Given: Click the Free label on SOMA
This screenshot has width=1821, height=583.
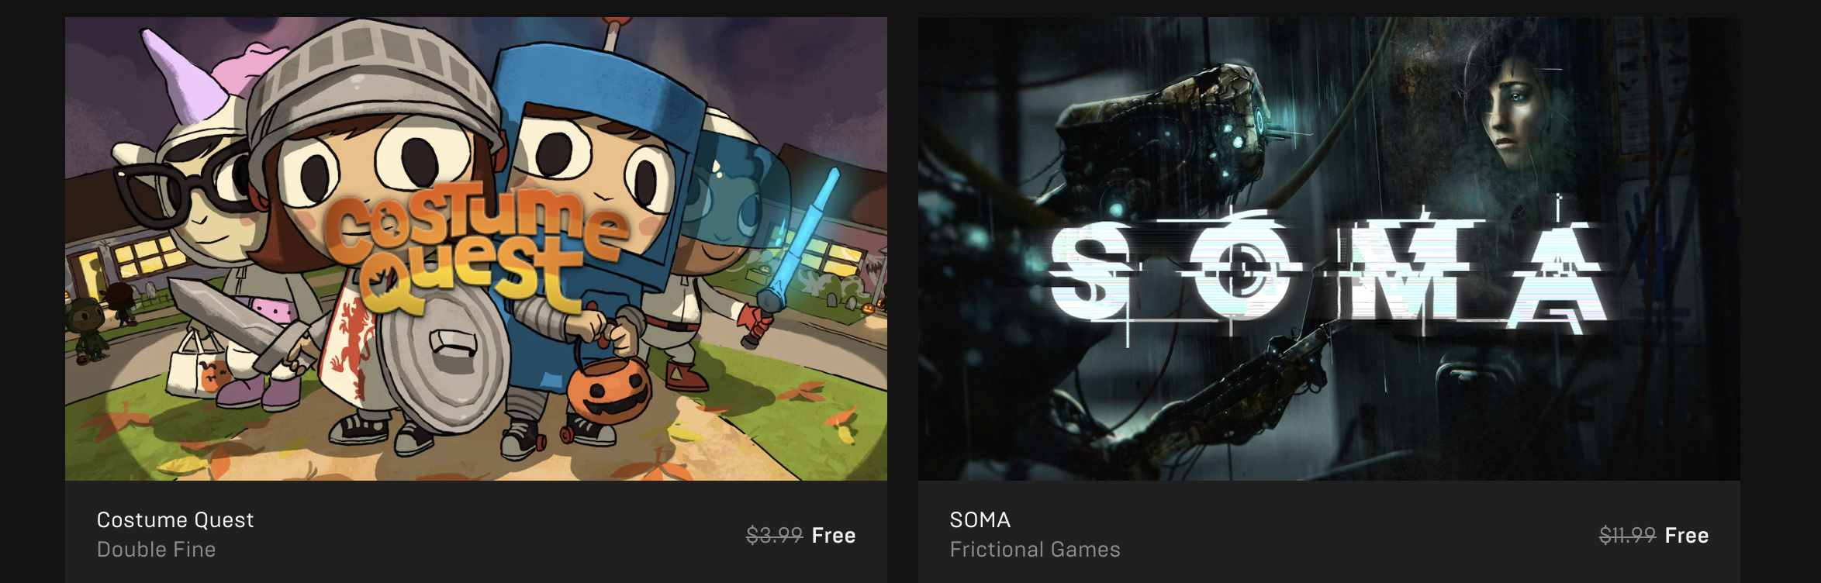Looking at the screenshot, I should click(x=1687, y=535).
